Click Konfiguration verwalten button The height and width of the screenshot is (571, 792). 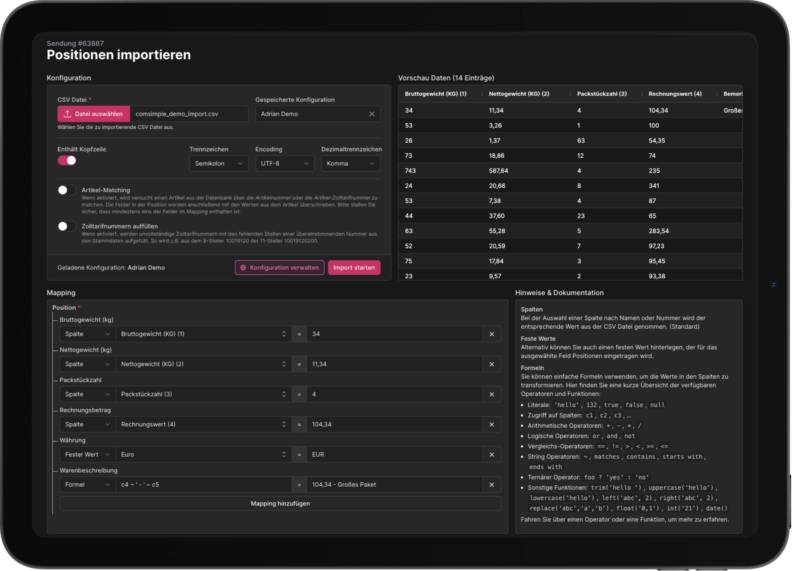pos(280,268)
